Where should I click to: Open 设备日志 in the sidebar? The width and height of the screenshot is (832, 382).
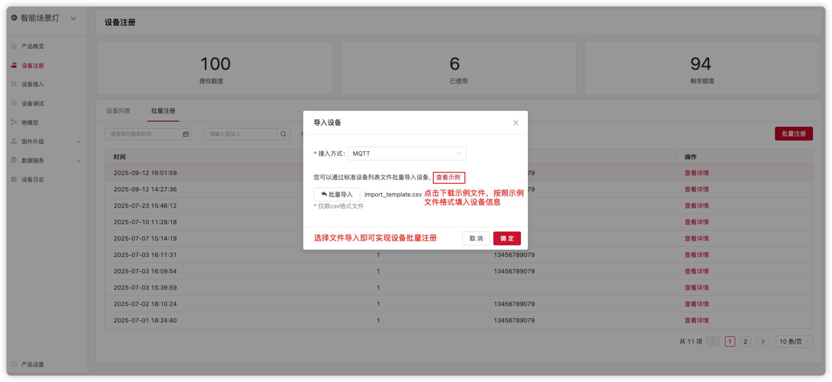tap(32, 179)
